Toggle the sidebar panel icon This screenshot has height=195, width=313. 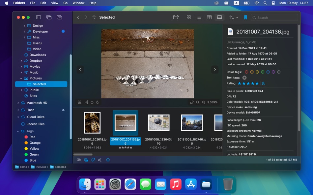pyautogui.click(x=38, y=17)
